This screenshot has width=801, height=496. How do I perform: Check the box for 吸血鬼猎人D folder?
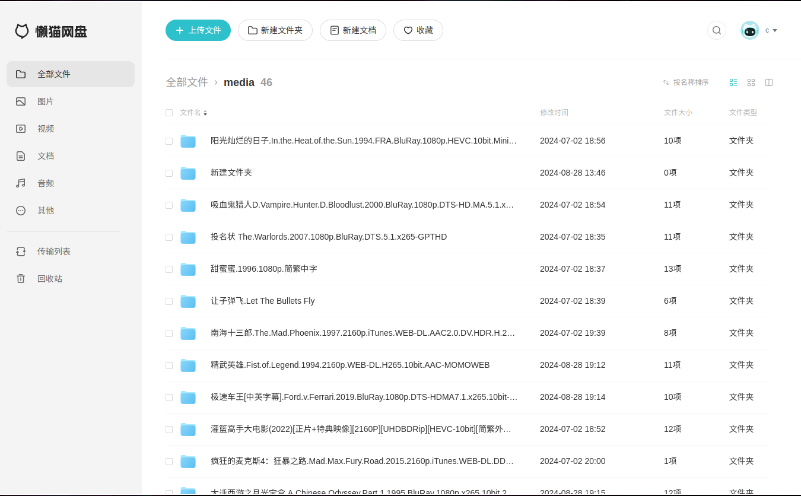pos(169,205)
